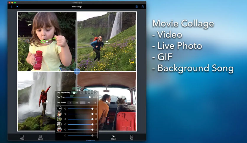Click the max volume icon in hiker row
Viewport: 247px width, 143px height.
click(96, 119)
